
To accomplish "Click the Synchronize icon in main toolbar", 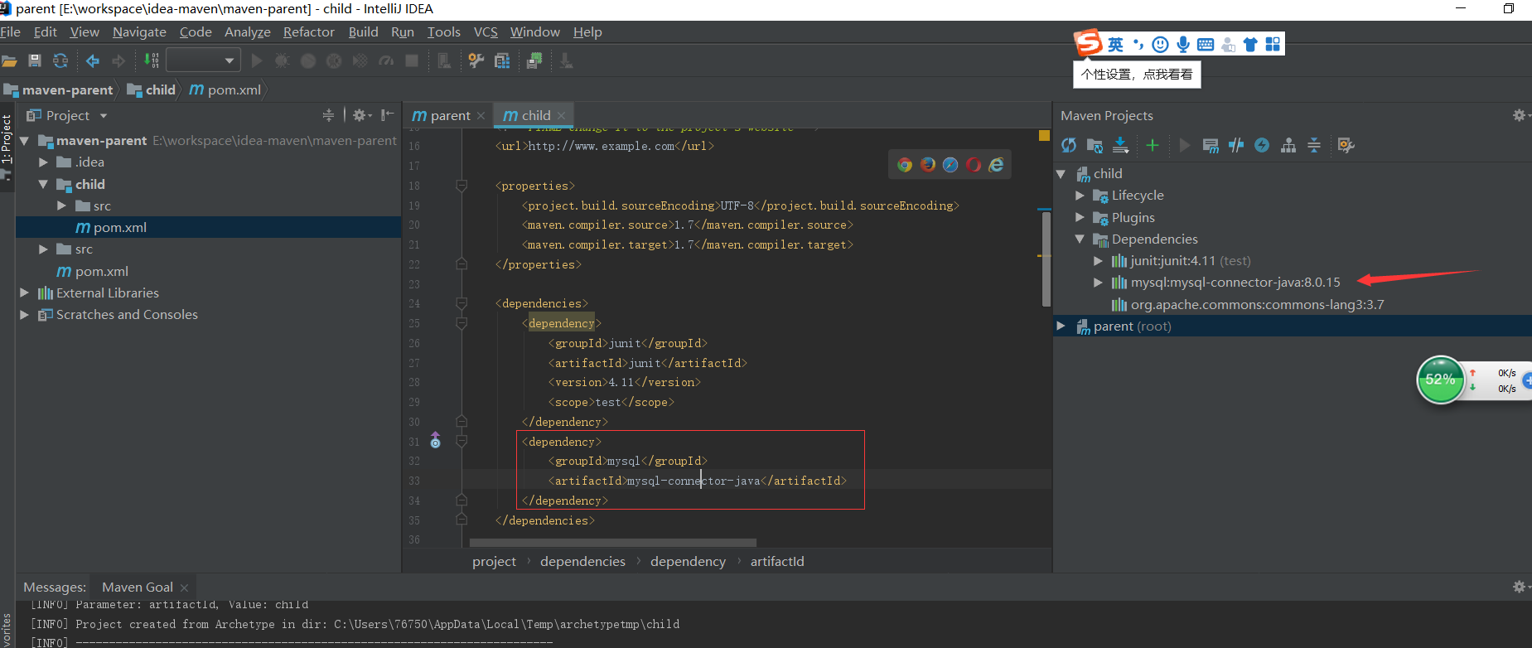I will coord(60,60).
